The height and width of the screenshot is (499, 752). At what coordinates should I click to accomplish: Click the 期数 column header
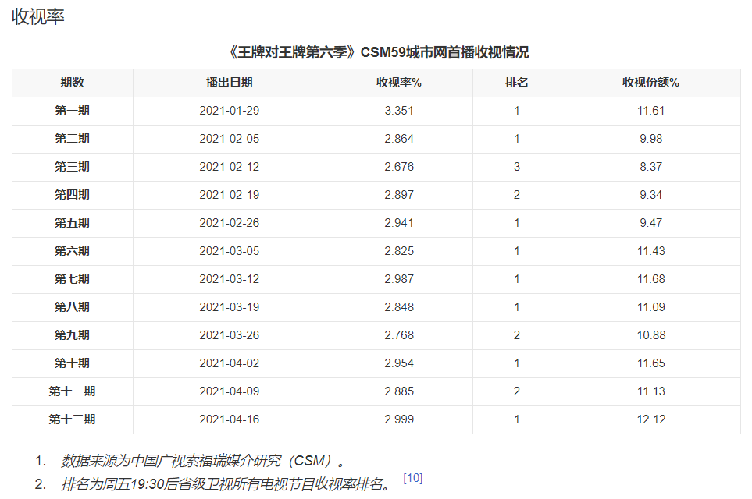72,83
